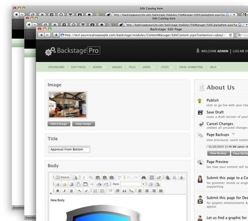248x221 pixels.
Task: Apply blockquote formatting
Action: tap(125, 191)
